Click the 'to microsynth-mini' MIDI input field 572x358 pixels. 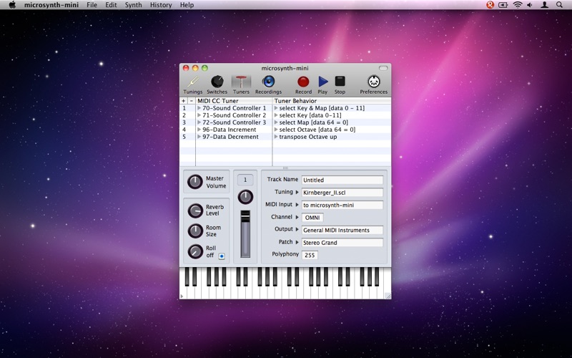[x=342, y=205]
